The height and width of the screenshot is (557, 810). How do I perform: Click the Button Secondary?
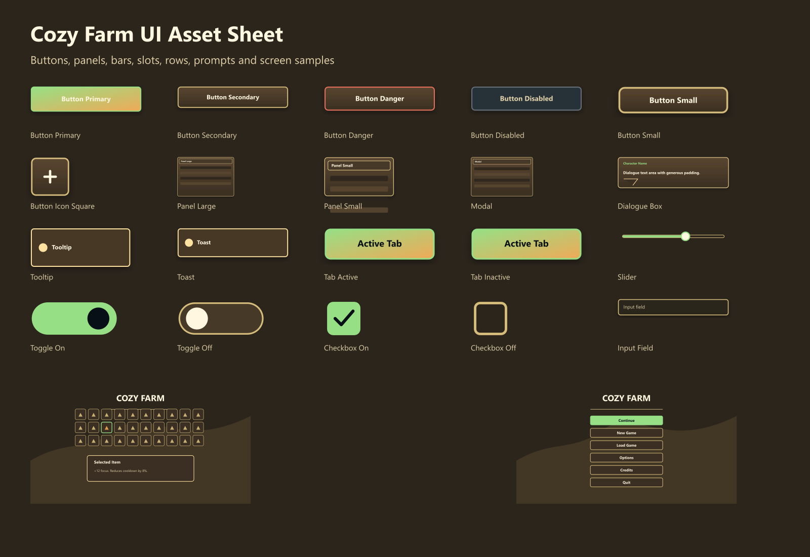pyautogui.click(x=233, y=97)
